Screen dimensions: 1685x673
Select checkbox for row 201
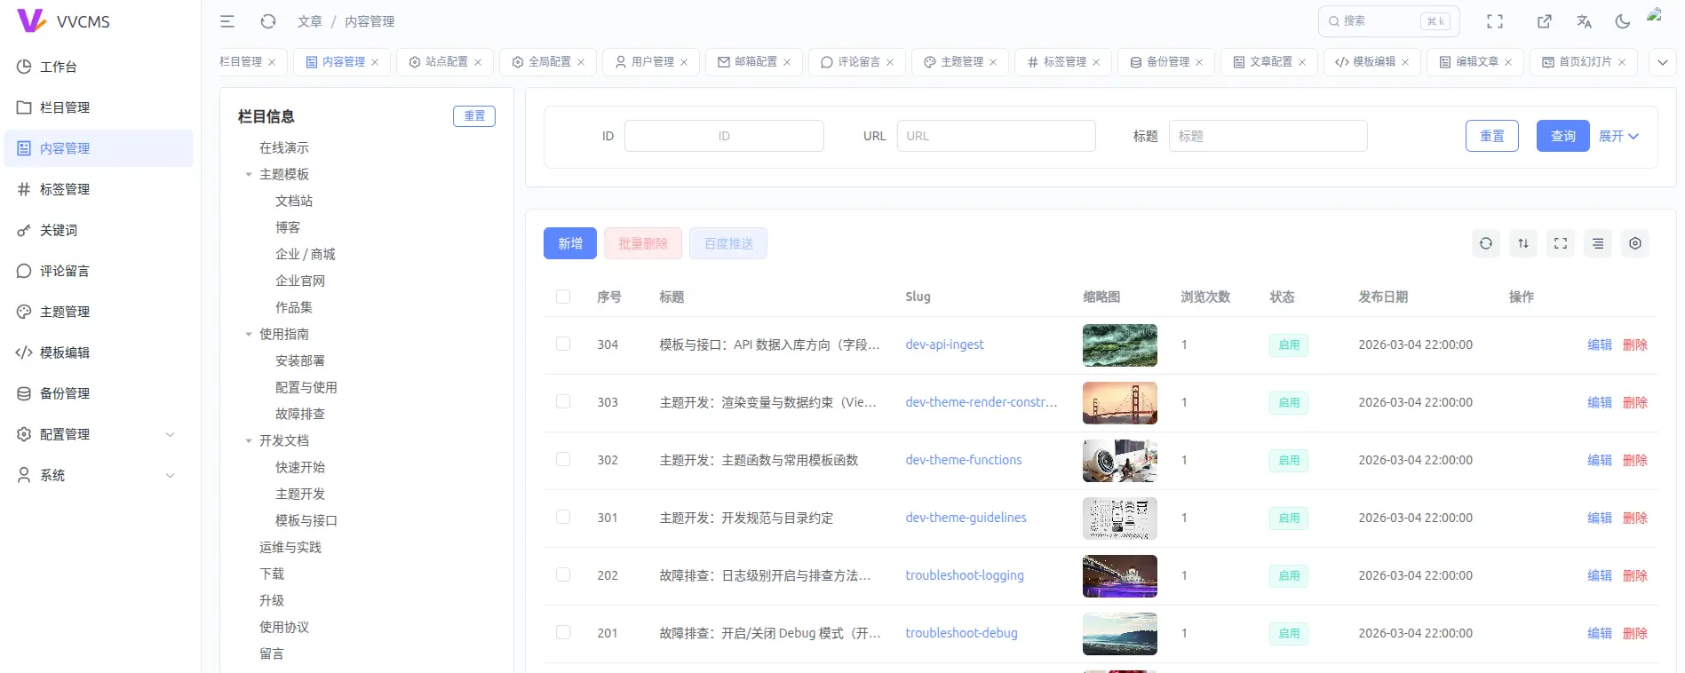pyautogui.click(x=563, y=632)
